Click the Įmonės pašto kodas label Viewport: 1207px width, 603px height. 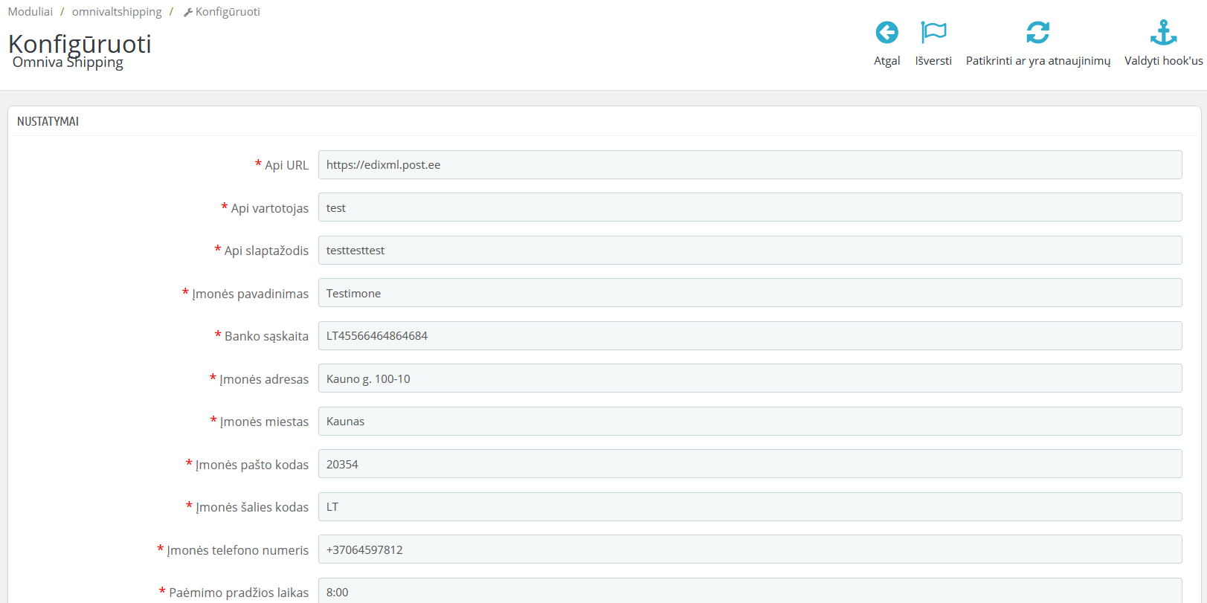click(x=251, y=465)
